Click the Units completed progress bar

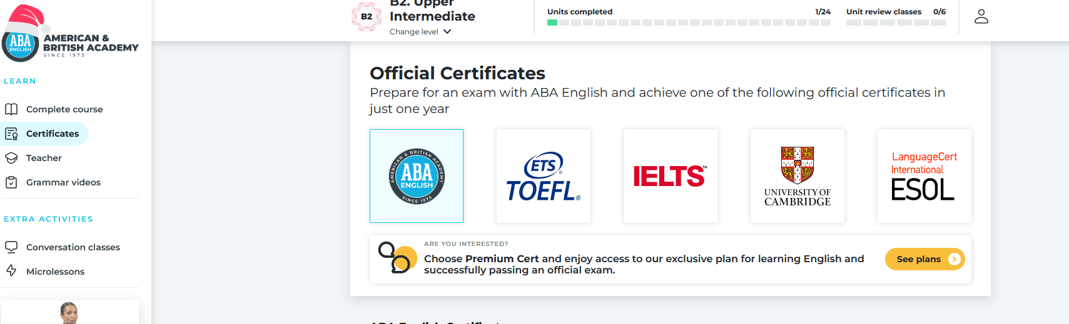pyautogui.click(x=688, y=22)
